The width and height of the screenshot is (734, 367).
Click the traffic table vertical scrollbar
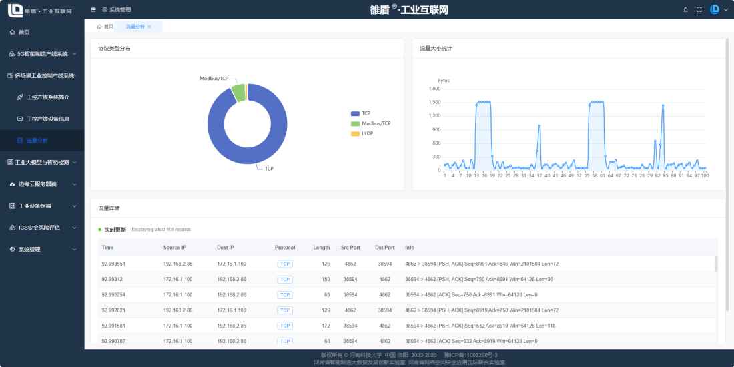pyautogui.click(x=717, y=264)
